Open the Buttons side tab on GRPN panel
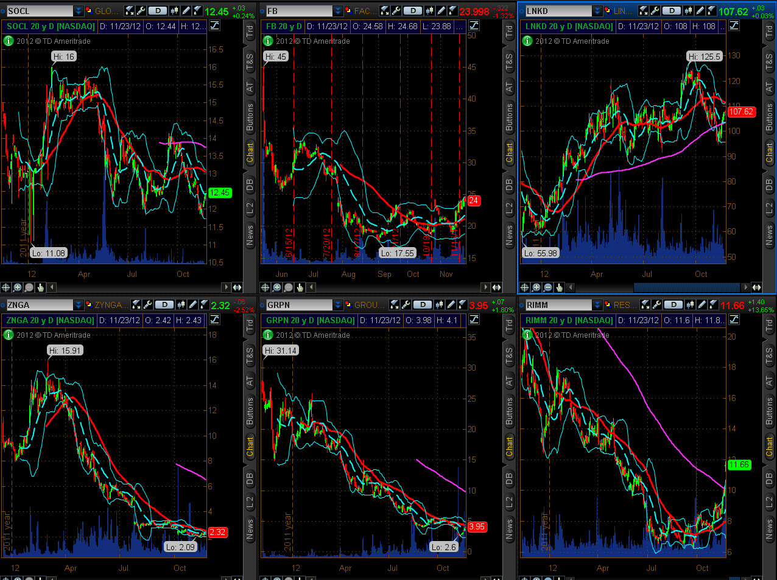The width and height of the screenshot is (777, 580). (x=509, y=410)
